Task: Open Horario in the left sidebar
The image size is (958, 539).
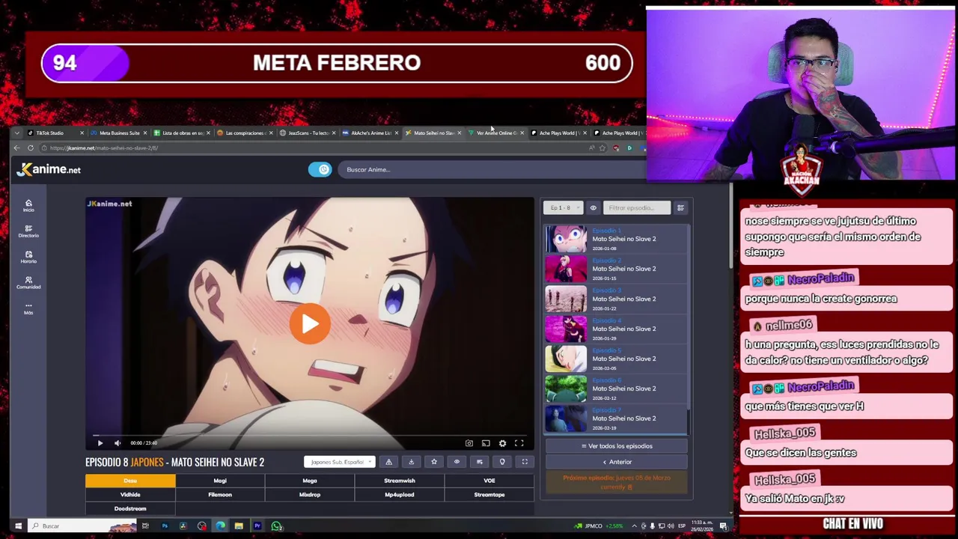Action: click(x=28, y=257)
